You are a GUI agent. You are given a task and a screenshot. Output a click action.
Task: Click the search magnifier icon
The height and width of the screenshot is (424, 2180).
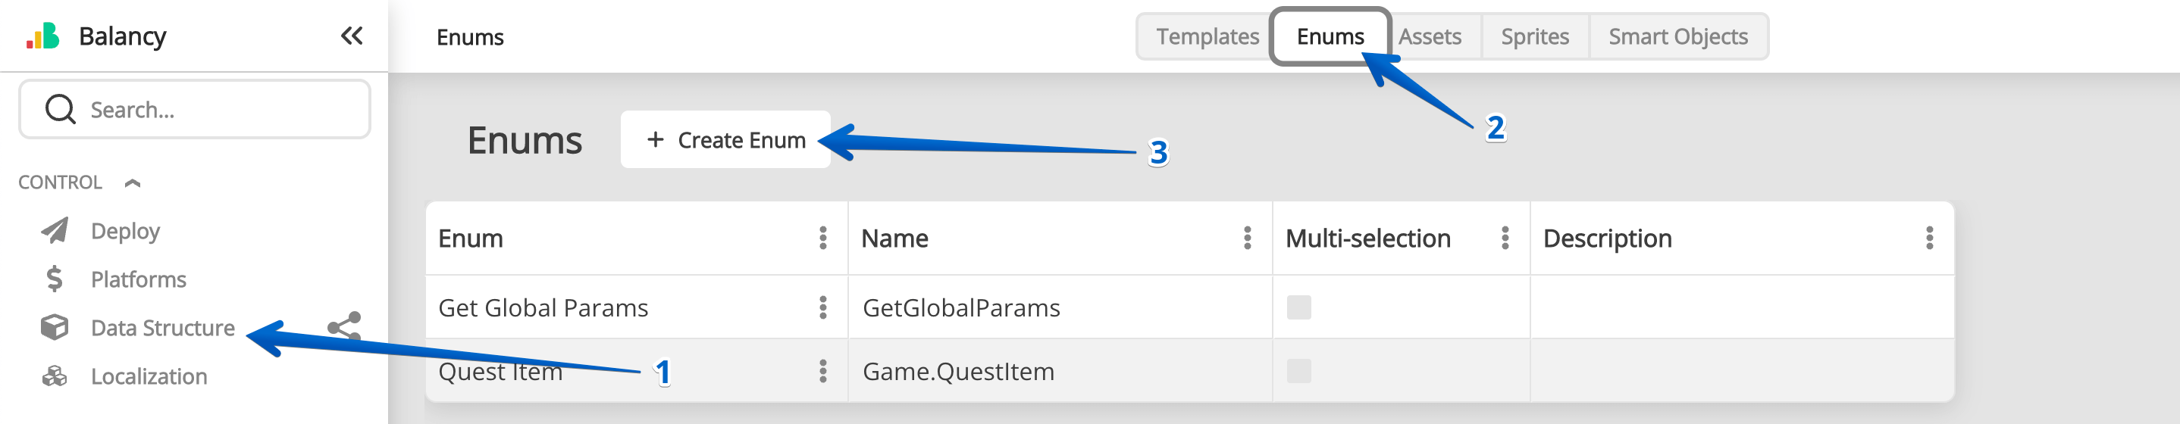60,109
